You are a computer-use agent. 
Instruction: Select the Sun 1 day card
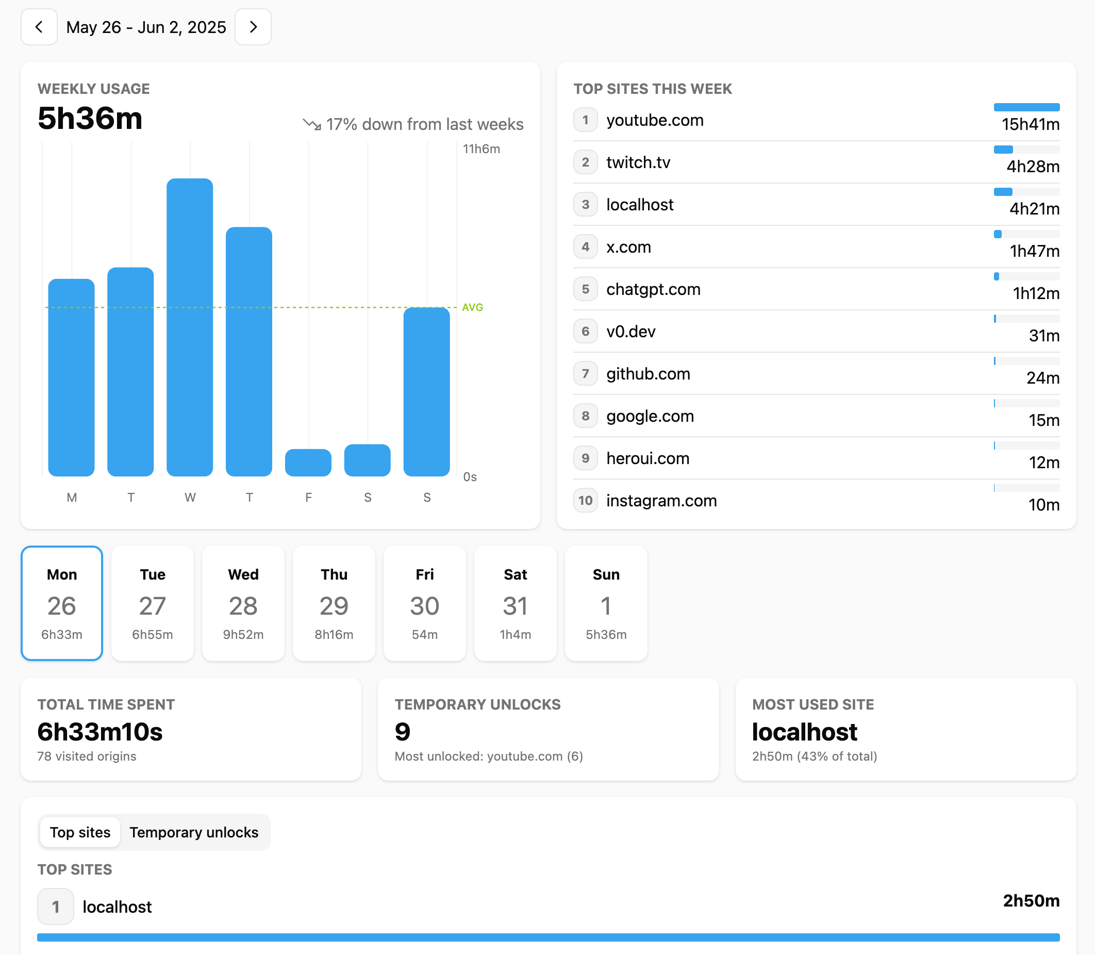(606, 603)
